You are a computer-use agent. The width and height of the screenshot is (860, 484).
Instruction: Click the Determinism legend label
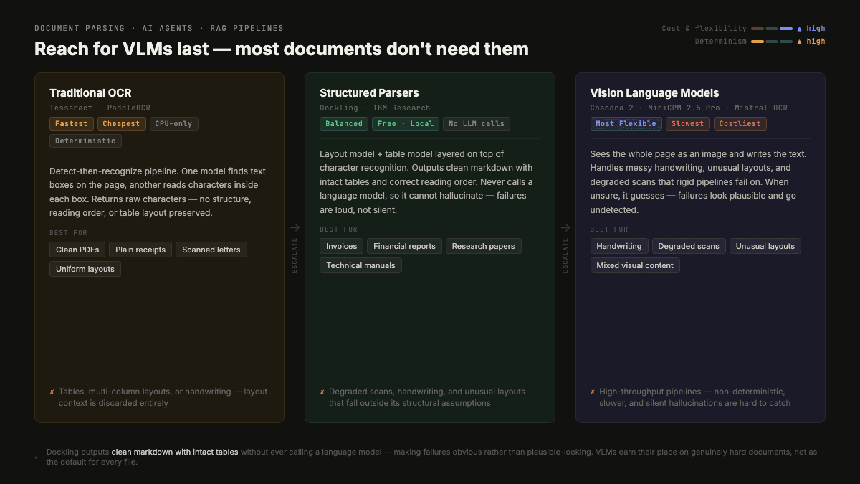pyautogui.click(x=720, y=42)
